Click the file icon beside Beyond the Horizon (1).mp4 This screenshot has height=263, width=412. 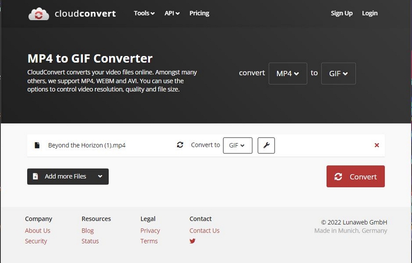[x=37, y=145]
